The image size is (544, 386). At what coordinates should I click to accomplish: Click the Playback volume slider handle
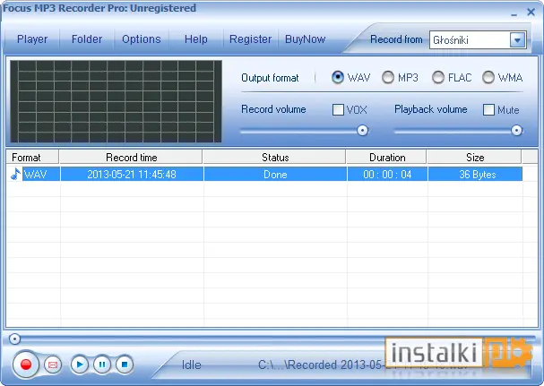click(x=516, y=131)
